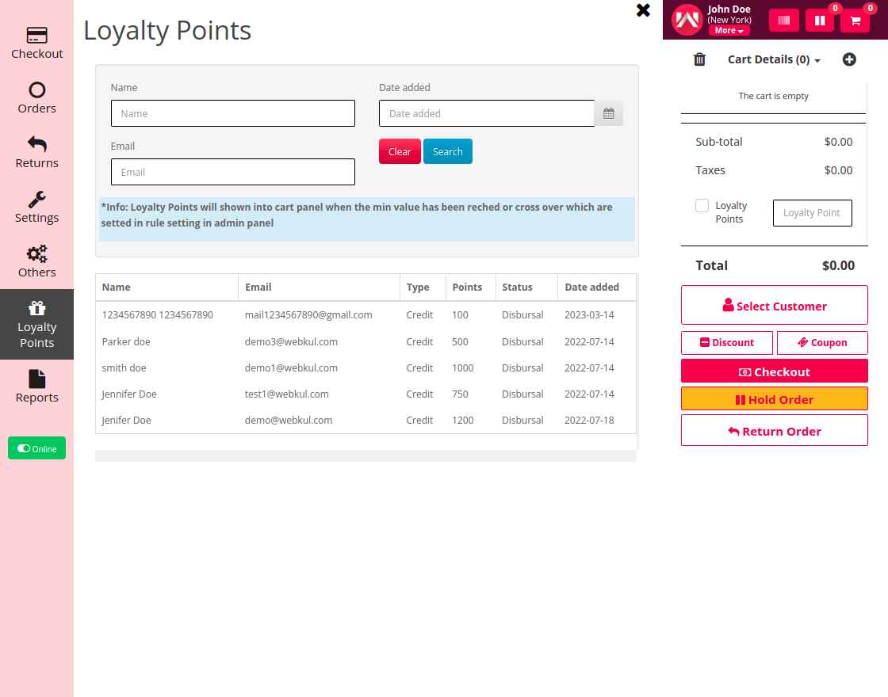Screen dimensions: 888x697
Task: Open the Reports section
Action: point(36,387)
